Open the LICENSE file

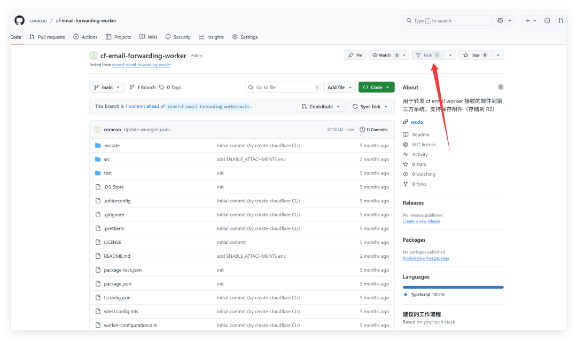[113, 242]
